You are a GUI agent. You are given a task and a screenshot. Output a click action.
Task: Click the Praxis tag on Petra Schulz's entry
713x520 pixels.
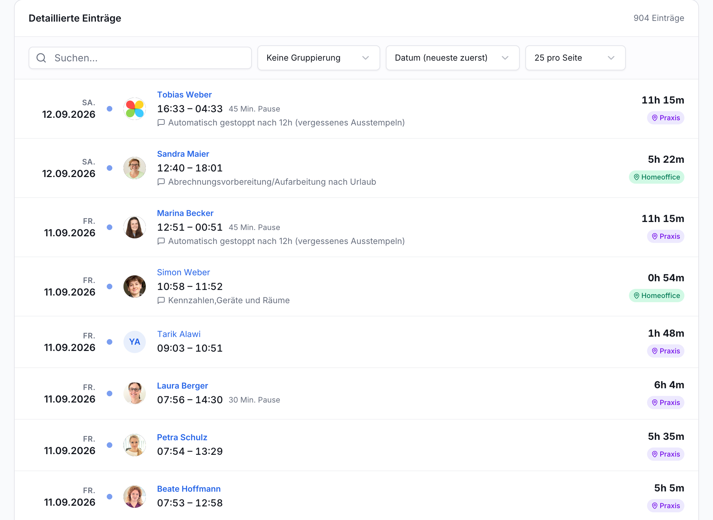[666, 454]
